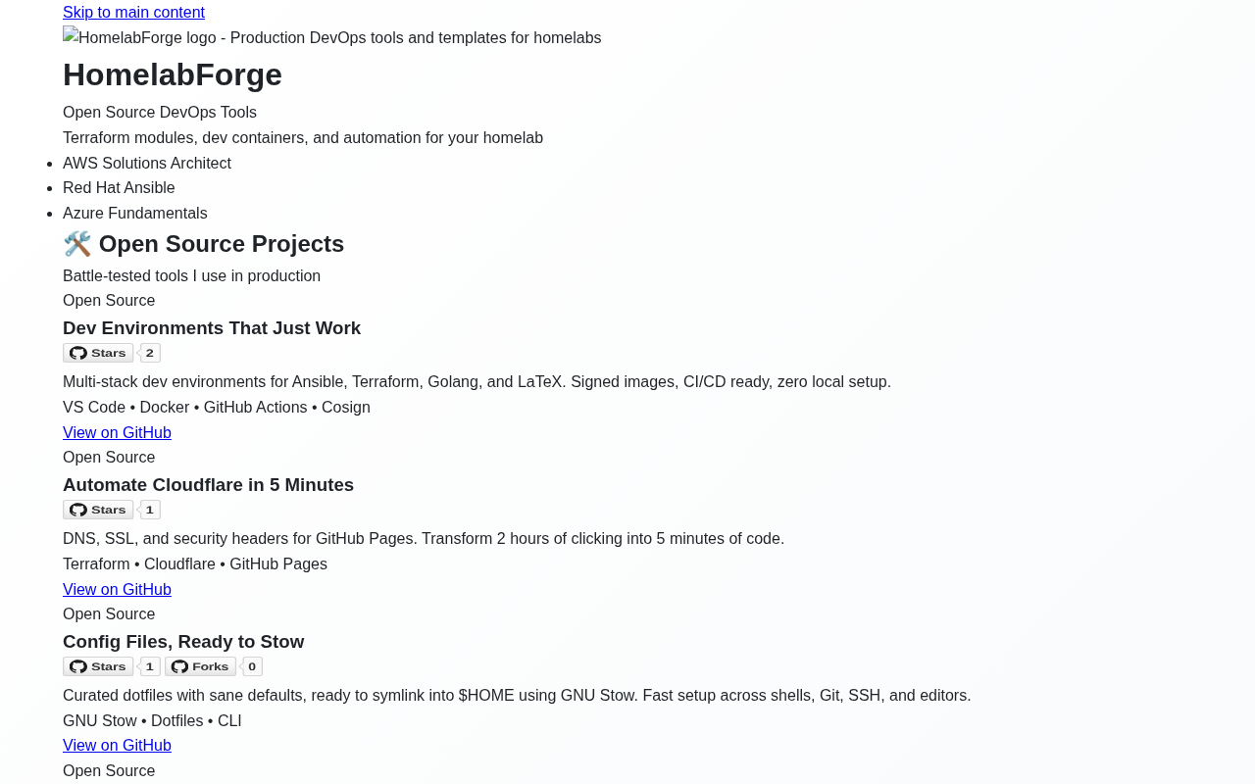Open View on GitHub for Automate Cloudflare
This screenshot has height=784, width=1255.
[117, 589]
